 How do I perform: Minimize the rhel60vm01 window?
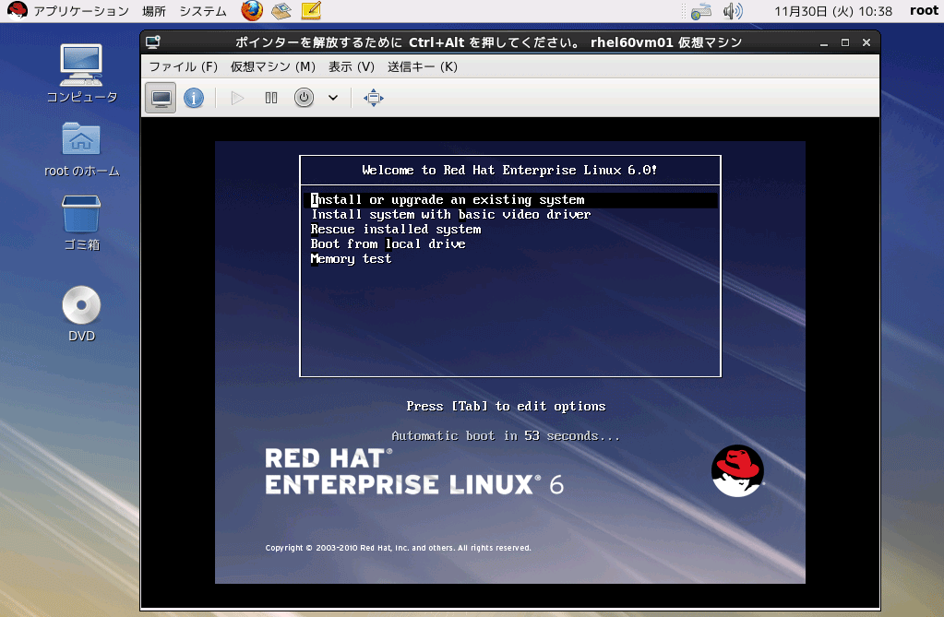point(824,42)
